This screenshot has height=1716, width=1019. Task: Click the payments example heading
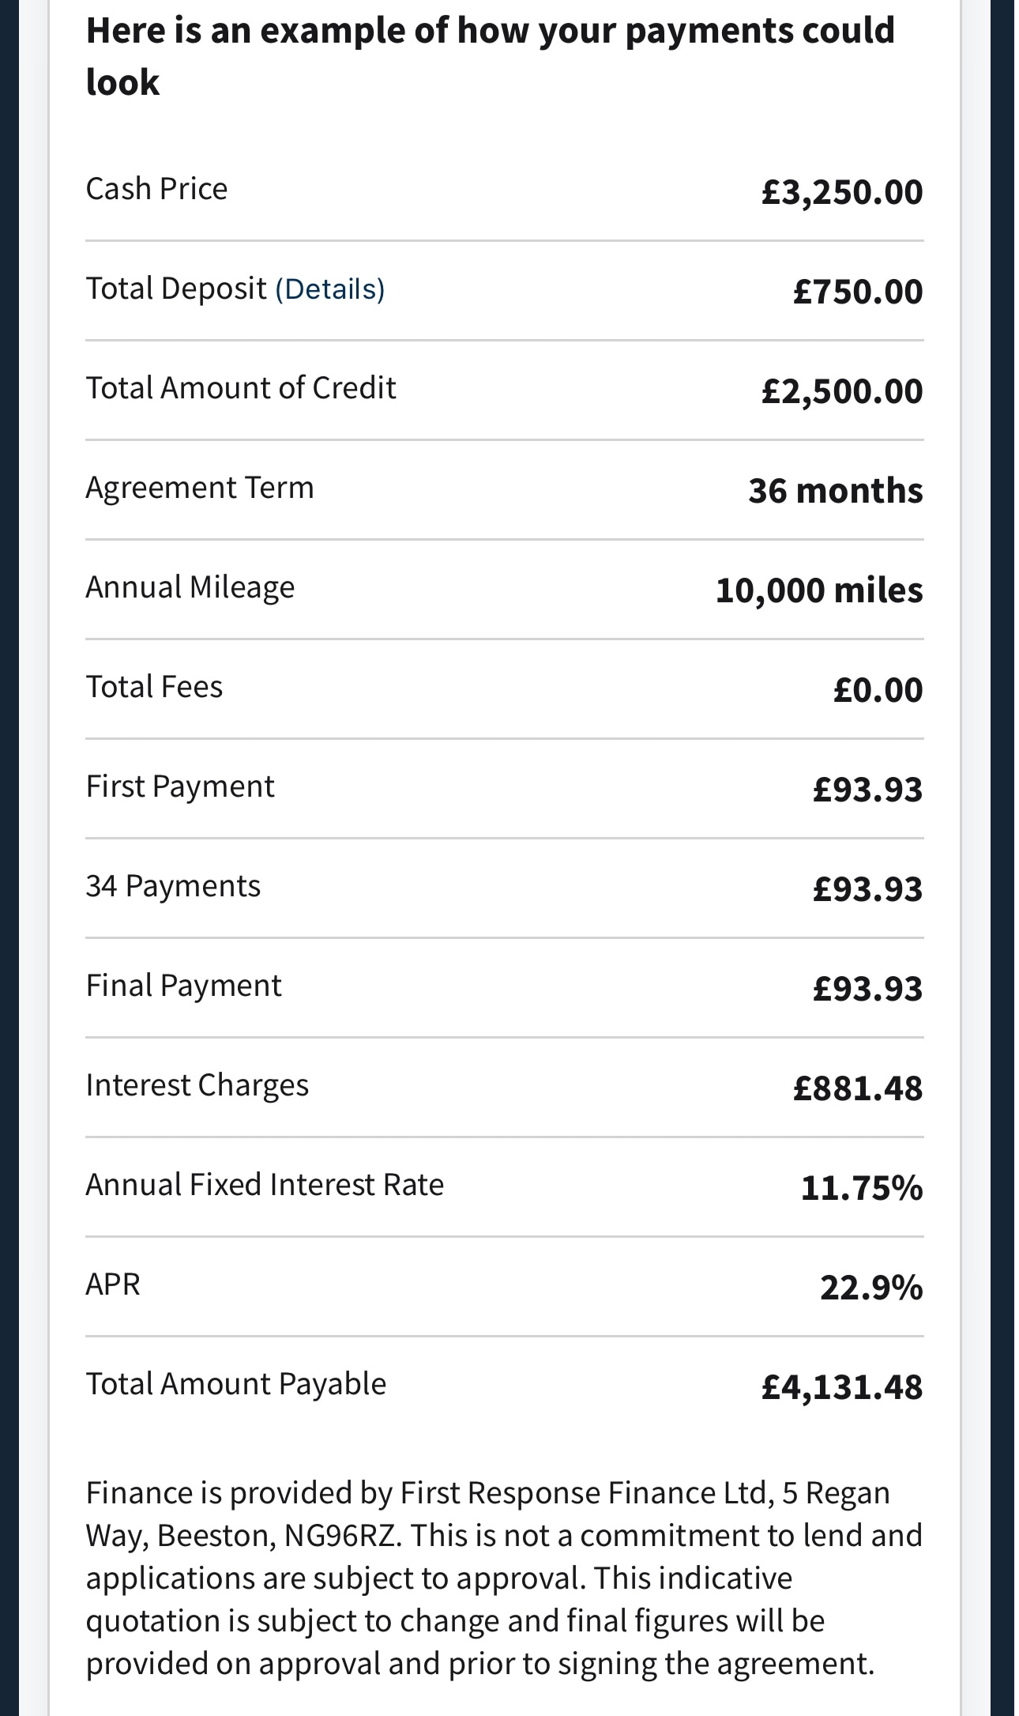(490, 56)
